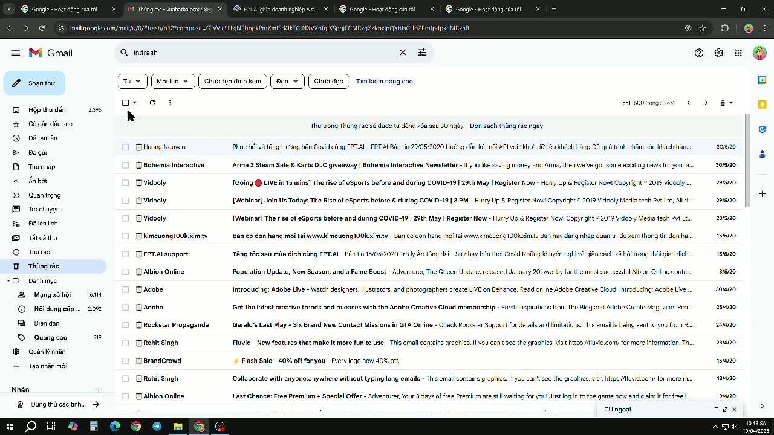The image size is (774, 435).
Task: Open Tìm kiếm nâng cao link
Action: tap(385, 81)
